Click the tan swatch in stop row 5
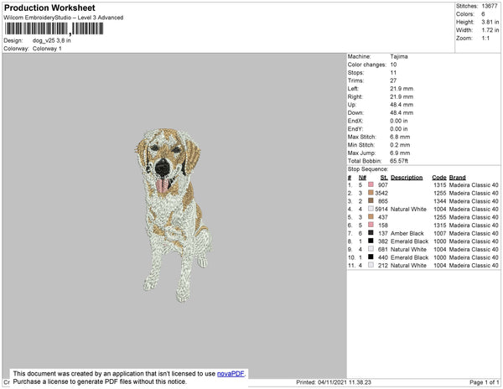503x389 pixels. 371,217
